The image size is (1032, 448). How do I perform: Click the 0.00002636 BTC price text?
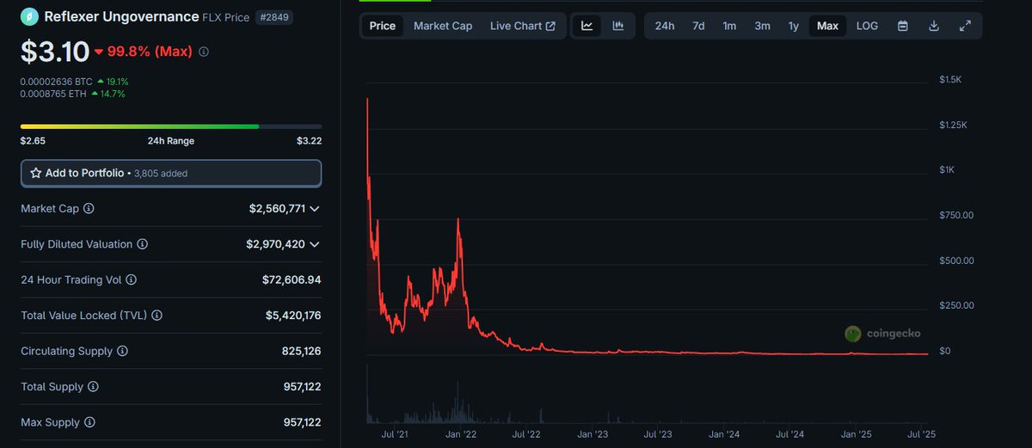pyautogui.click(x=56, y=82)
